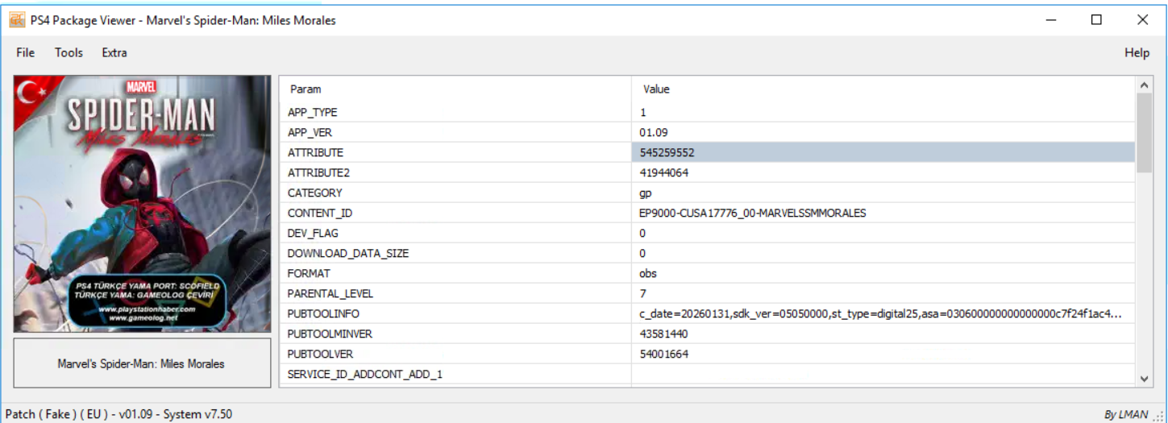Image resolution: width=1168 pixels, height=423 pixels.
Task: Open the Tools menu
Action: (x=69, y=52)
